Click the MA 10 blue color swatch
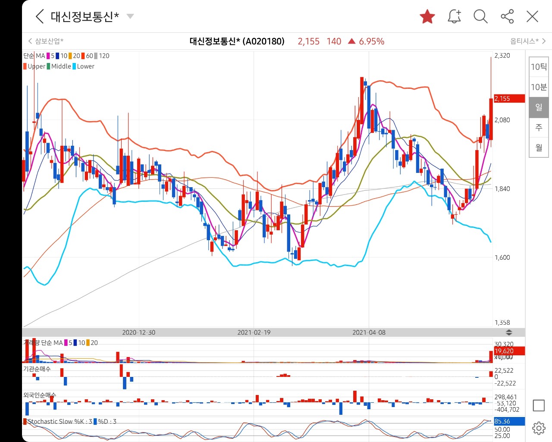The width and height of the screenshot is (552, 442). coord(57,56)
